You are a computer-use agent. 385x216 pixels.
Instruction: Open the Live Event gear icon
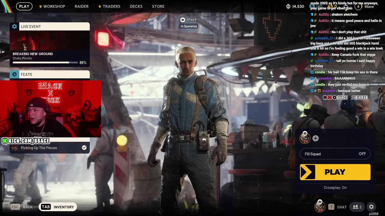click(x=14, y=26)
